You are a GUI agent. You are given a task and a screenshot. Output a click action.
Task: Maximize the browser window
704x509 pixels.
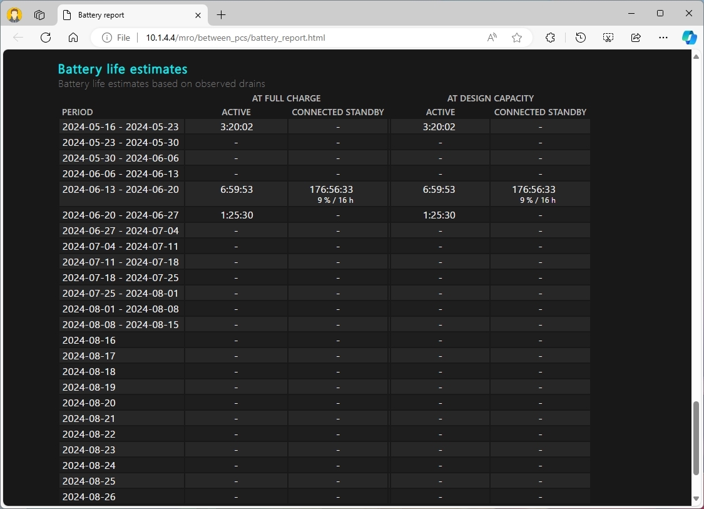pos(660,14)
